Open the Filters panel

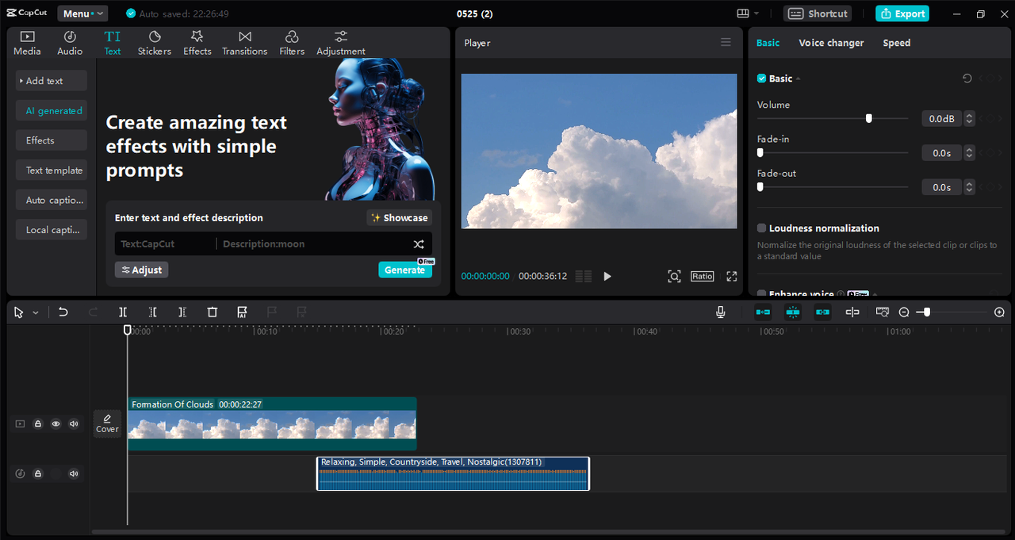(x=292, y=43)
